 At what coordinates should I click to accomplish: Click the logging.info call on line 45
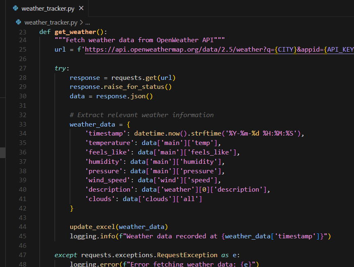tap(85, 236)
